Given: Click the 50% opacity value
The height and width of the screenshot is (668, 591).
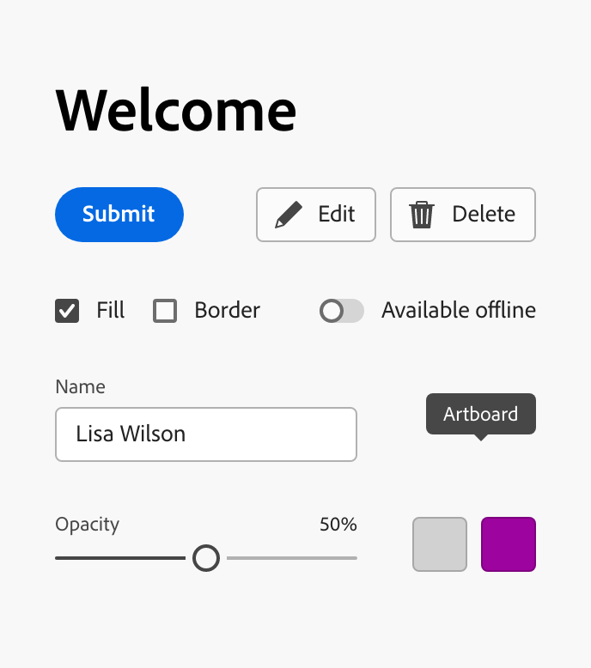Looking at the screenshot, I should (x=338, y=525).
